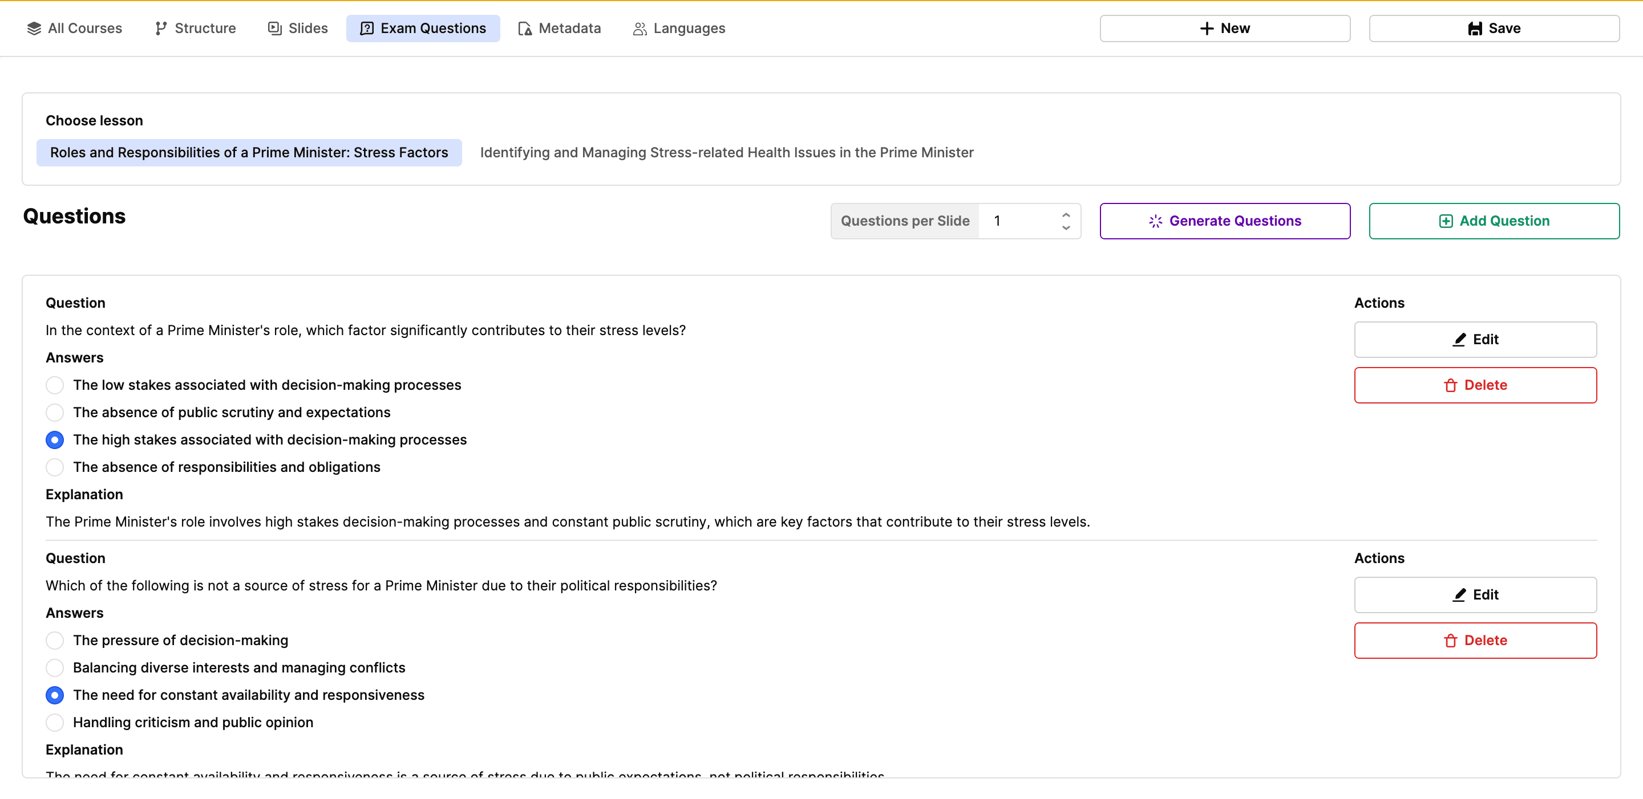Open the Exam Questions tab
The image size is (1643, 799).
[x=423, y=28]
